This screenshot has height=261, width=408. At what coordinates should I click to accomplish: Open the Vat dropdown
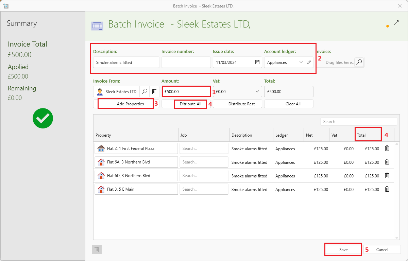257,91
